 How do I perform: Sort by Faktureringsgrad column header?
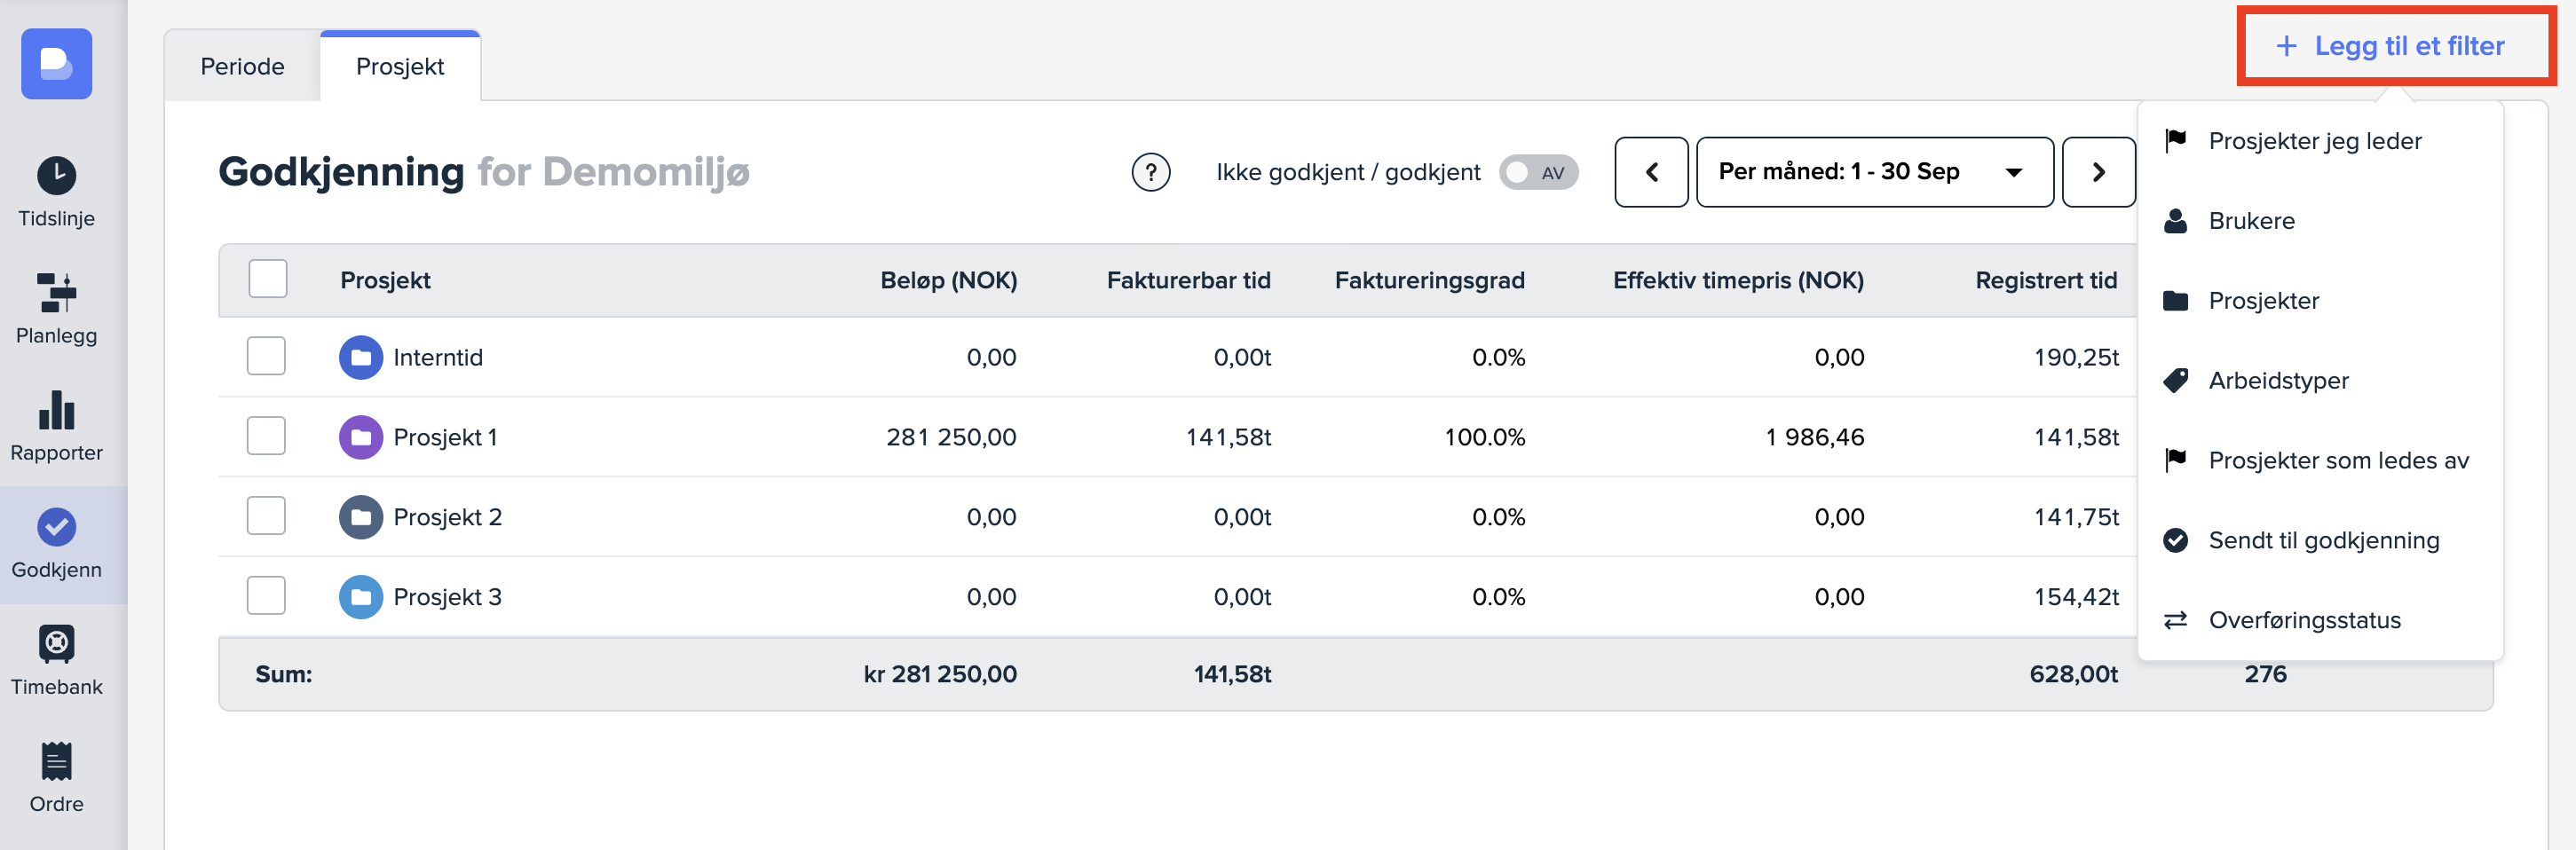[x=1429, y=280]
